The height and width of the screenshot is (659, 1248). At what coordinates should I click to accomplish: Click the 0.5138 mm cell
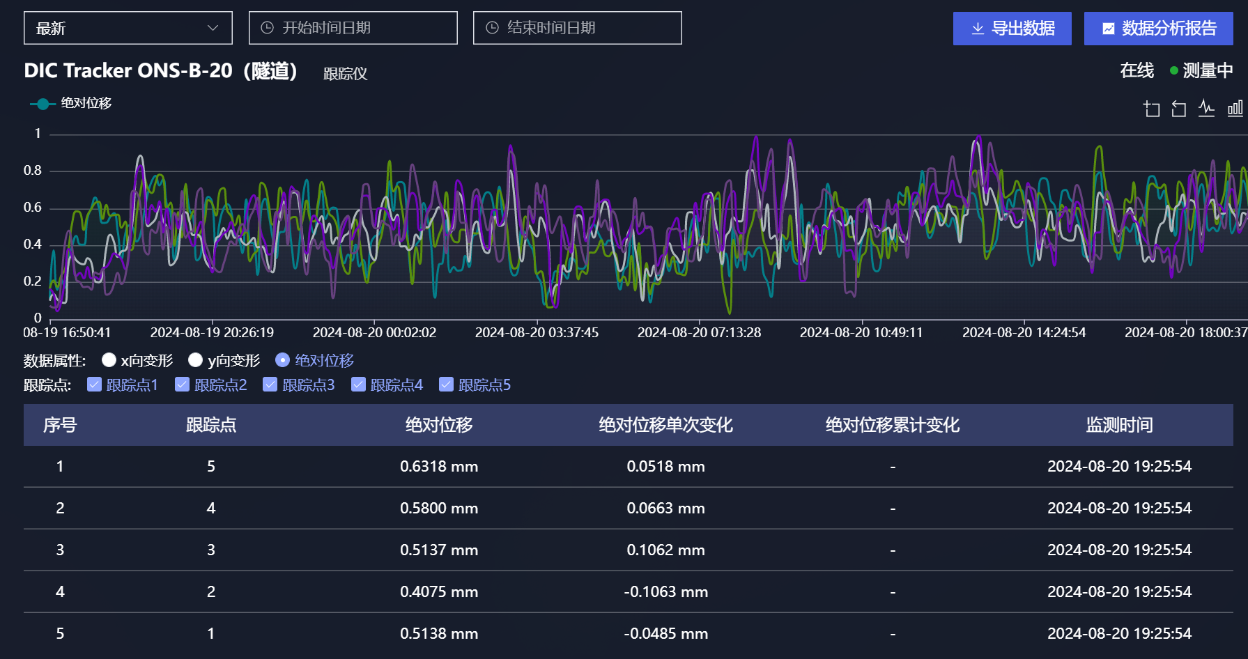point(439,633)
